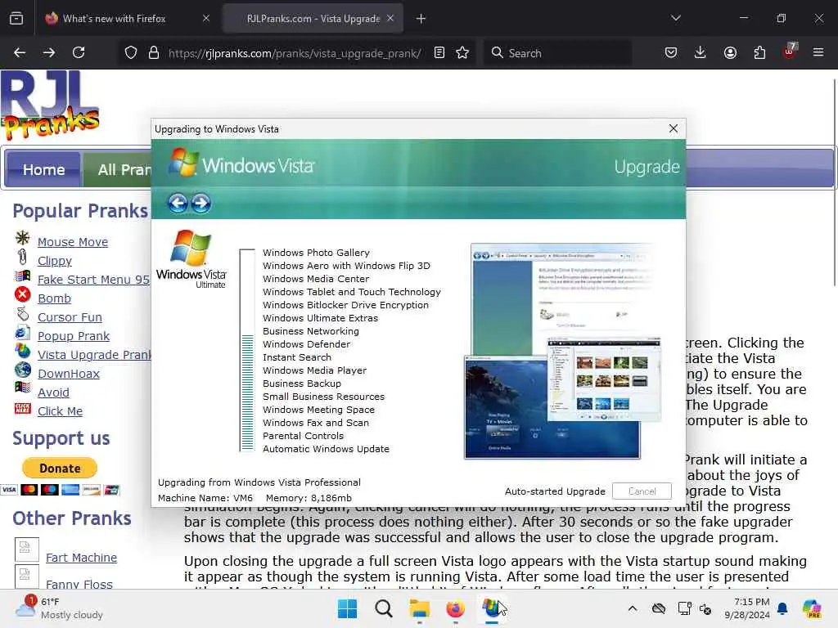
Task: Switch to What's new with Firefox tab
Action: pyautogui.click(x=114, y=19)
